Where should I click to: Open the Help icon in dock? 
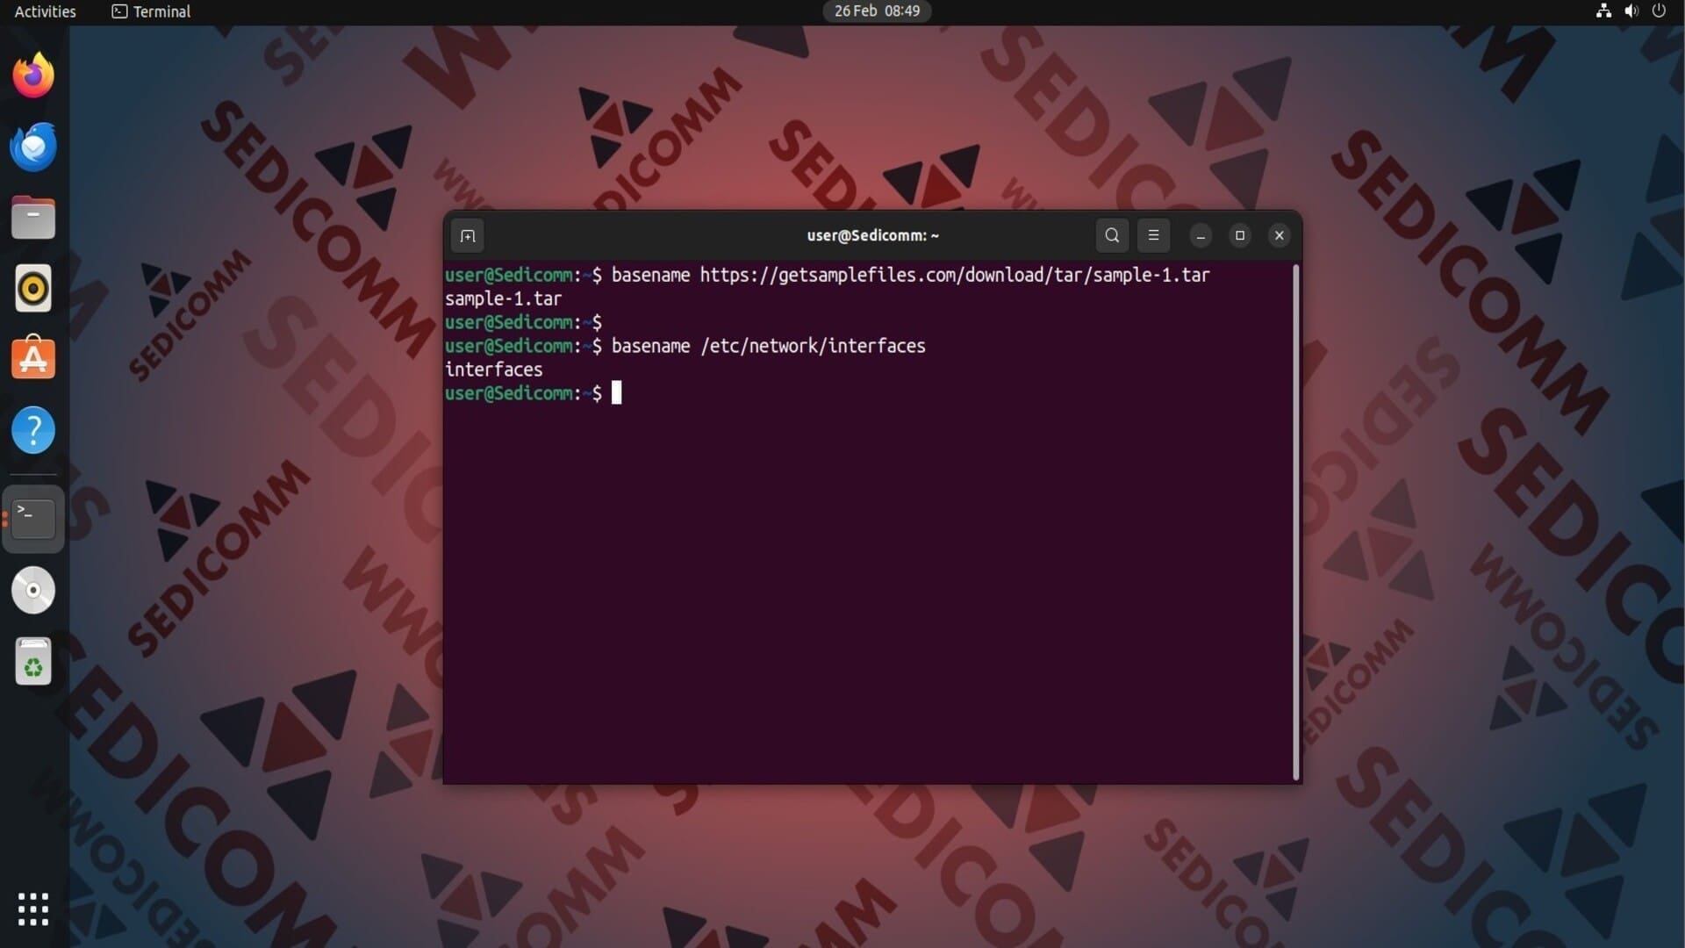(x=33, y=430)
